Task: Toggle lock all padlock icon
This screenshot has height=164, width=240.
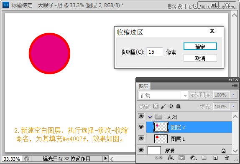Action: pos(178,106)
